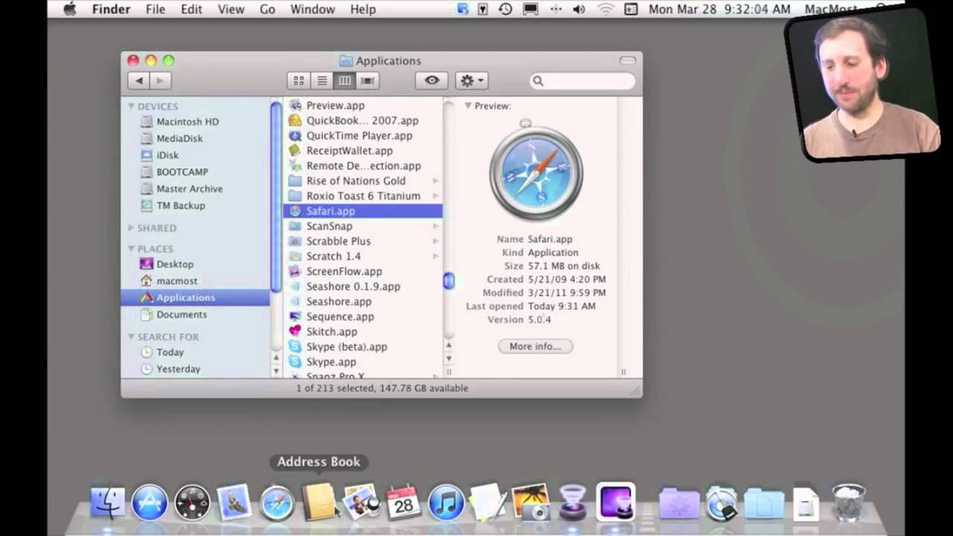
Task: Open purple Applications folder stack in Dock
Action: (679, 504)
